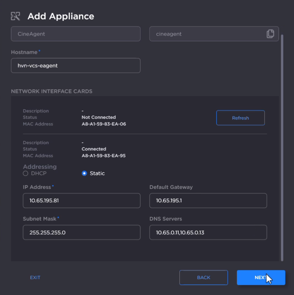This screenshot has width=294, height=295.
Task: Click the disabled CineAgent field
Action: (76, 34)
